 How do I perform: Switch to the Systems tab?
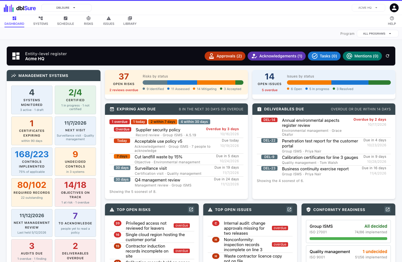41,21
